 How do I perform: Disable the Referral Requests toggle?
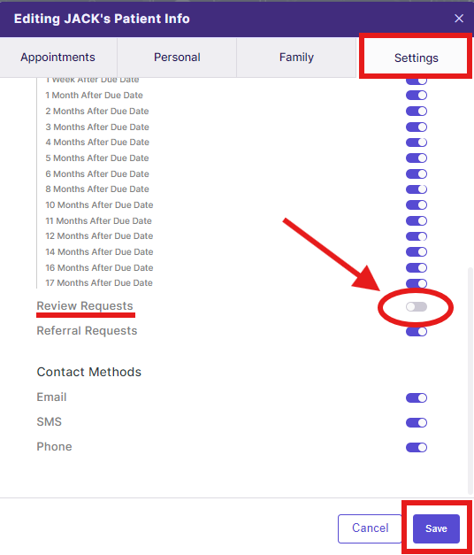[x=417, y=332]
